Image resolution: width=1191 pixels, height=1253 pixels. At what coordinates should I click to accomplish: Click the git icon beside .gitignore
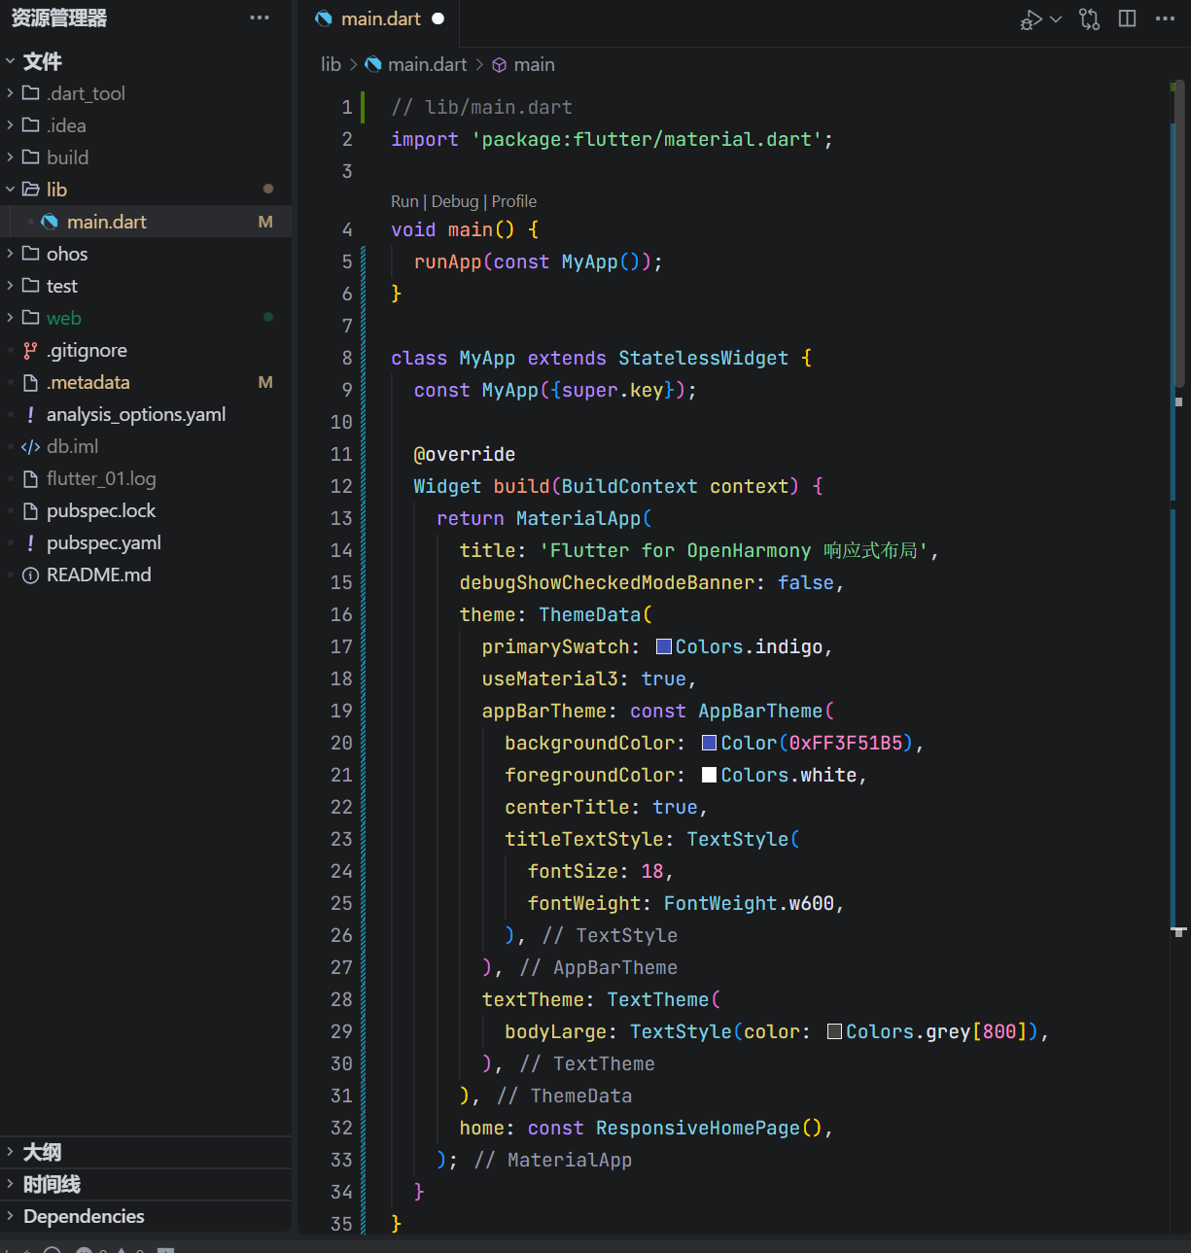30,350
